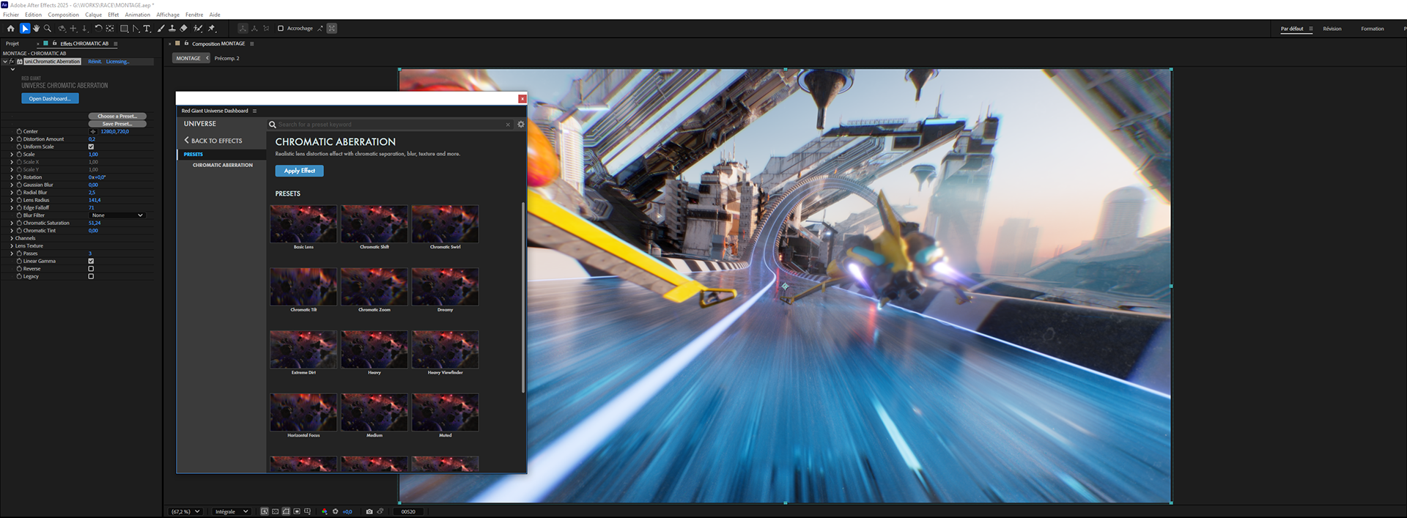Open the Effets CHROMATIC AB panel menu

pyautogui.click(x=116, y=44)
